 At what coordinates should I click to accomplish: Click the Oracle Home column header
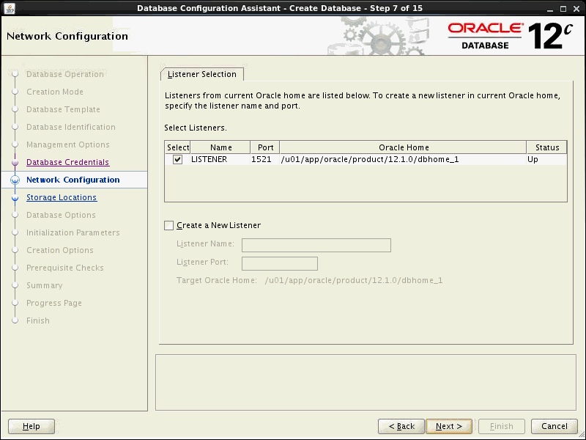(404, 147)
